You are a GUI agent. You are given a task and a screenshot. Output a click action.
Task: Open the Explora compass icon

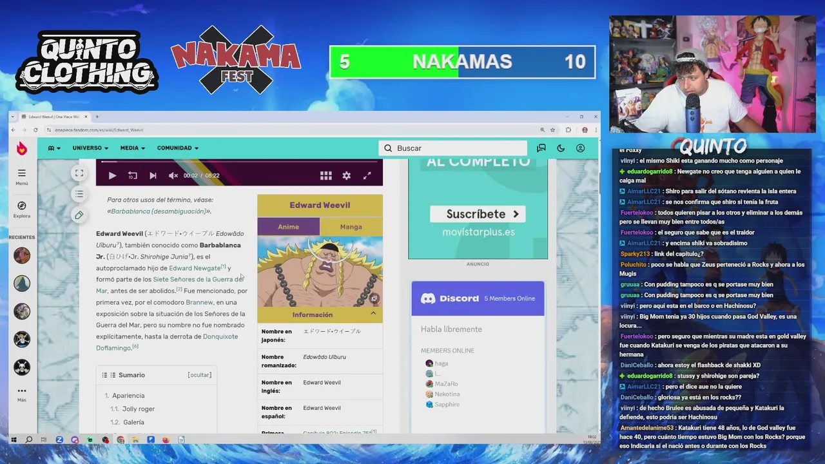point(22,209)
